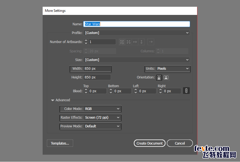The image size is (240, 162).
Task: Click the Arrange by Row icon
Action: tap(135, 42)
